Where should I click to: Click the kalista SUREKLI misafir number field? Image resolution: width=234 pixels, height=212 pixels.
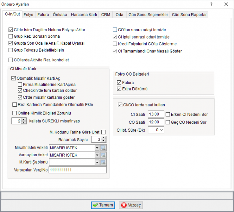click(17, 121)
